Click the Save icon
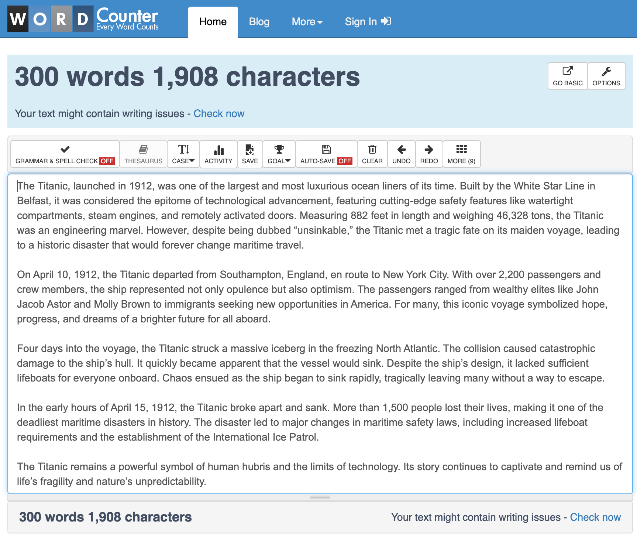This screenshot has height=537, width=637. pos(250,154)
